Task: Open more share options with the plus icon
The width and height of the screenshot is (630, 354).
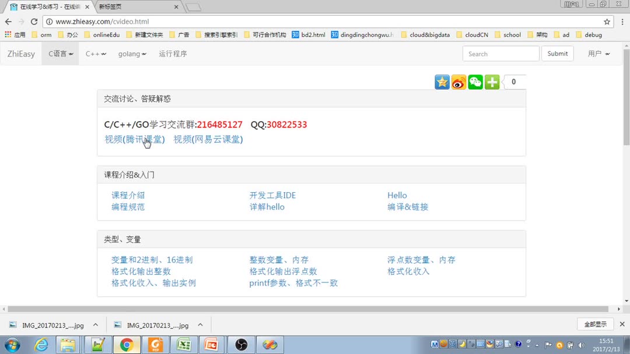Action: 491,82
